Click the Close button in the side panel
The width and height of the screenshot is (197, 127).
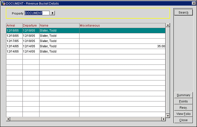[x=184, y=120]
